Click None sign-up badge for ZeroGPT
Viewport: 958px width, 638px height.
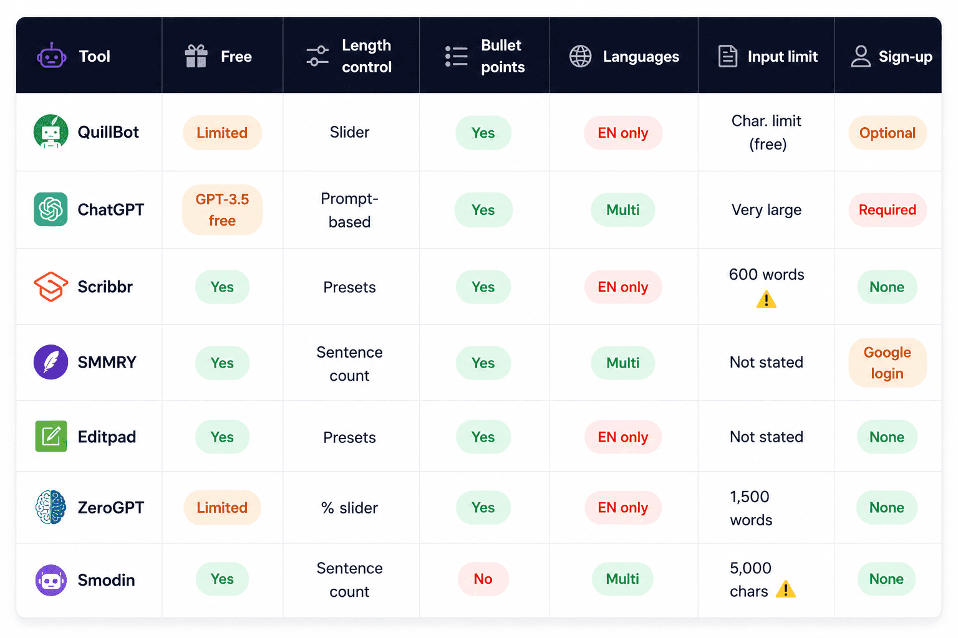tap(887, 508)
